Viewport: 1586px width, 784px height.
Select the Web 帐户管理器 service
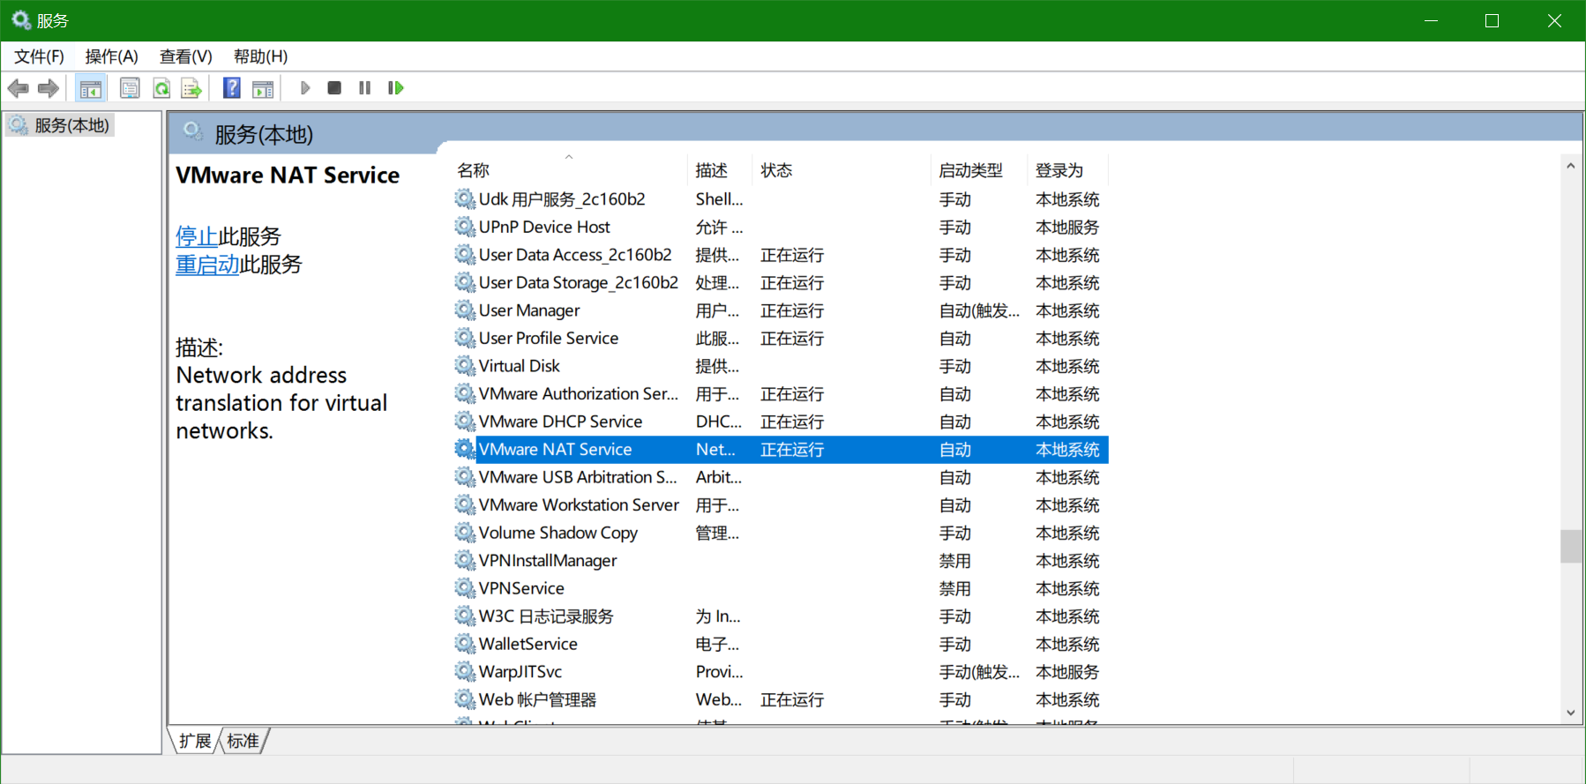[780, 699]
